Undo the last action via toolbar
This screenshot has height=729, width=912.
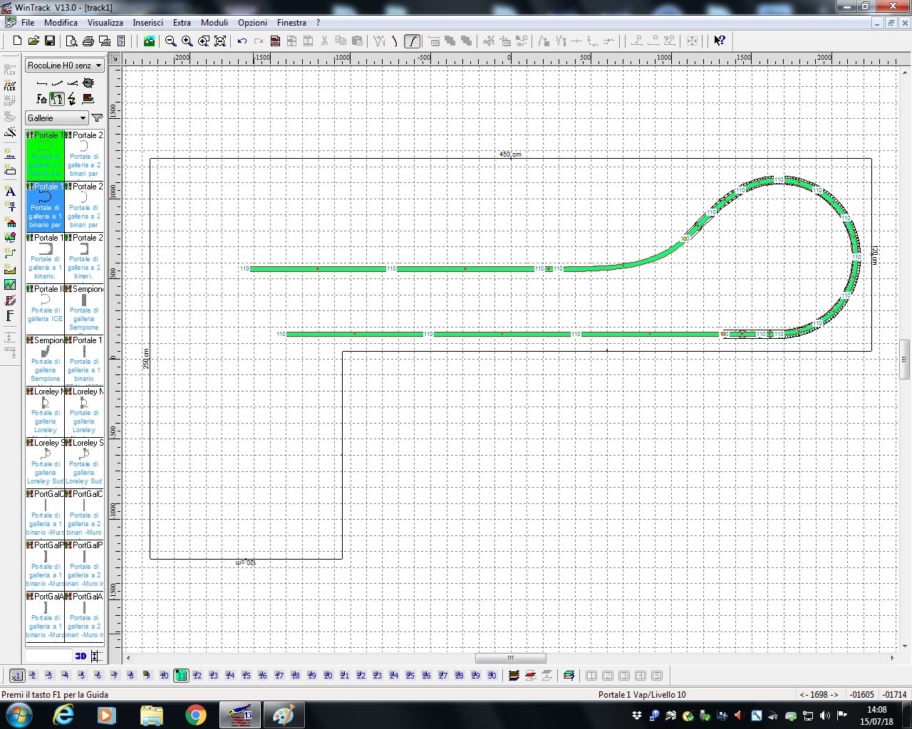point(242,41)
